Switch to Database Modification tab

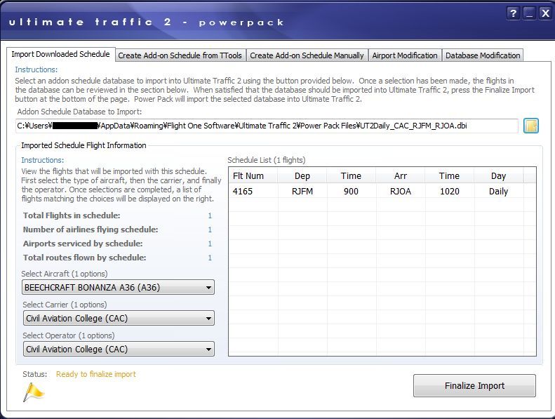(x=483, y=55)
